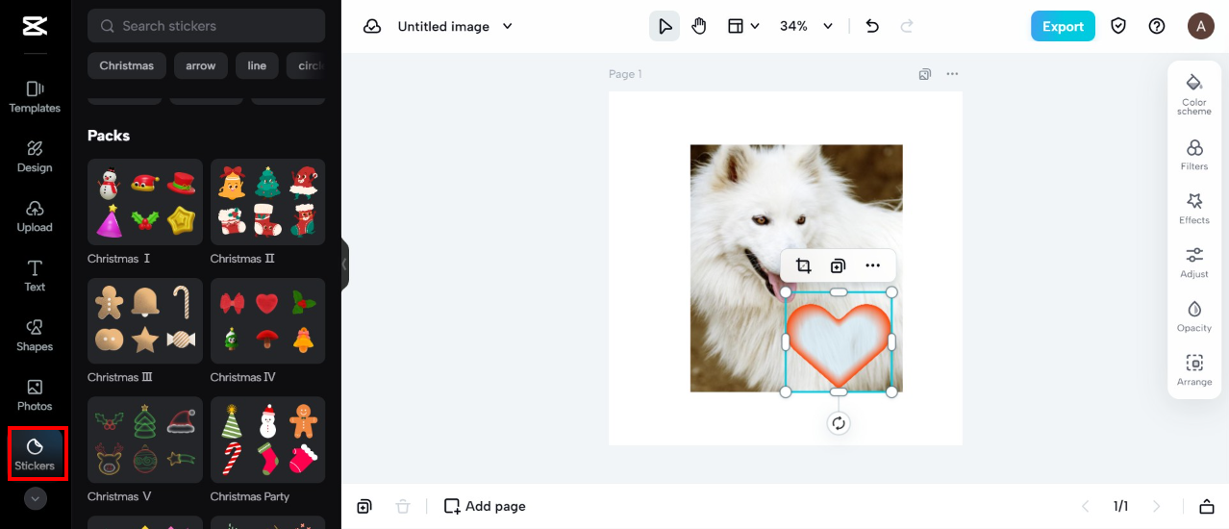This screenshot has height=529, width=1229.
Task: Click the CapCut logo icon
Action: 35,26
